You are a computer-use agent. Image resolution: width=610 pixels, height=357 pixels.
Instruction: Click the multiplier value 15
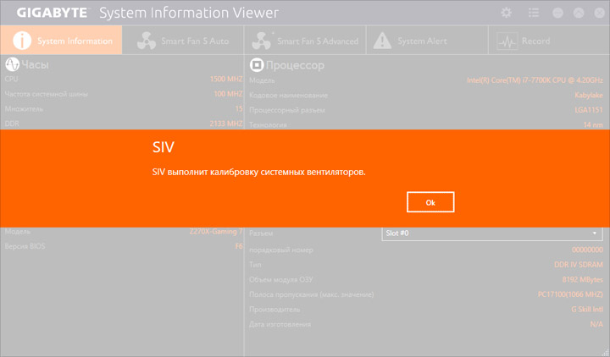pos(239,109)
